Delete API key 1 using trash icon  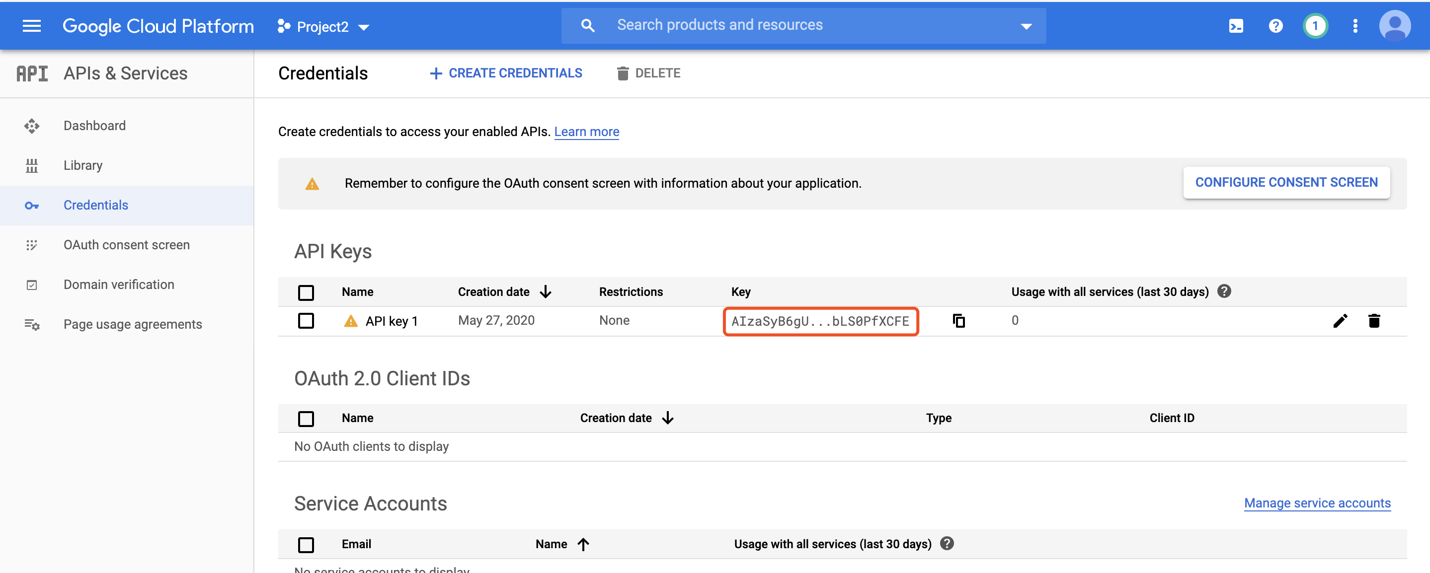1374,321
